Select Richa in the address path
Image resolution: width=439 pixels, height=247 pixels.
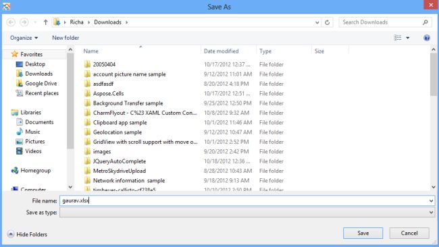(x=76, y=22)
